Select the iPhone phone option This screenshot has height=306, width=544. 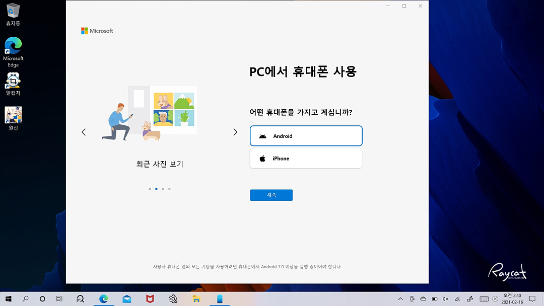pyautogui.click(x=306, y=159)
